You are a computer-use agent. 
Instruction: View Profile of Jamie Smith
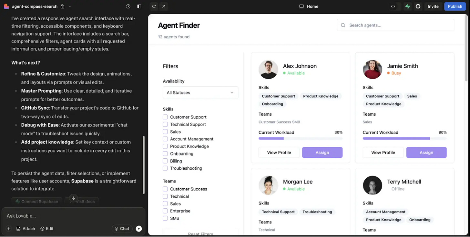point(383,153)
